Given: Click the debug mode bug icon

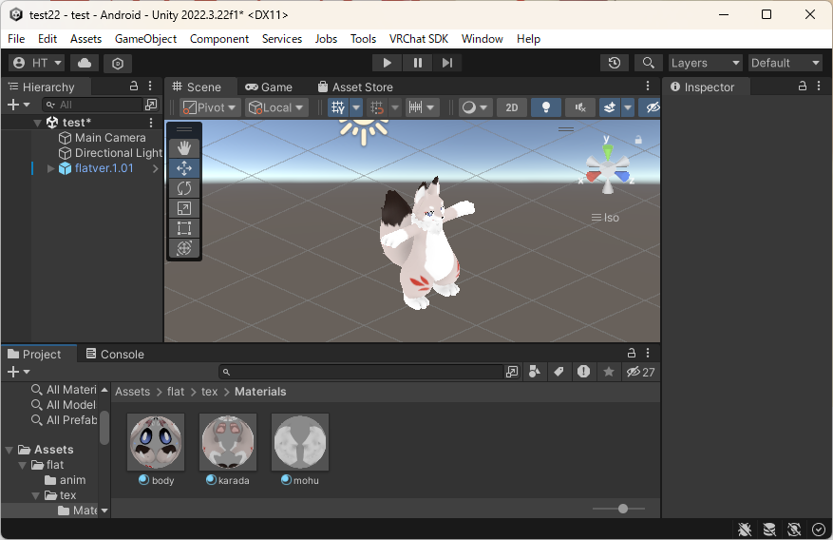Looking at the screenshot, I should [x=745, y=529].
